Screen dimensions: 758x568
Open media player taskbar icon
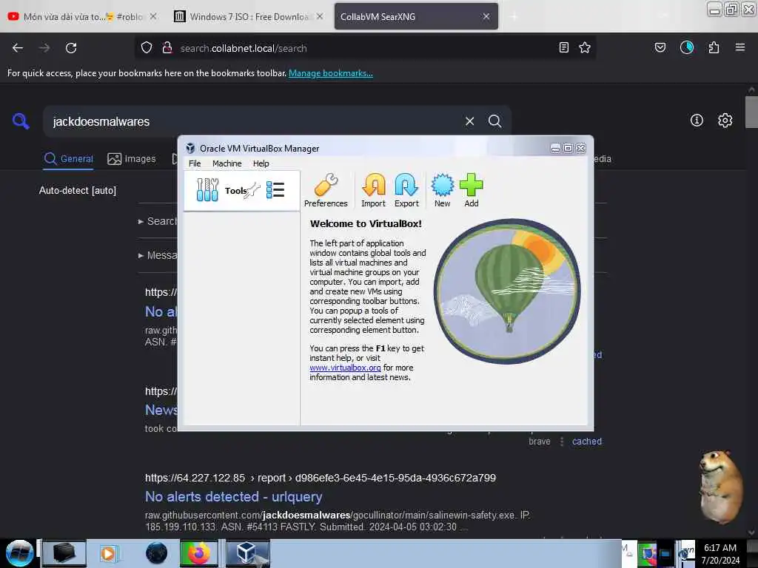108,553
